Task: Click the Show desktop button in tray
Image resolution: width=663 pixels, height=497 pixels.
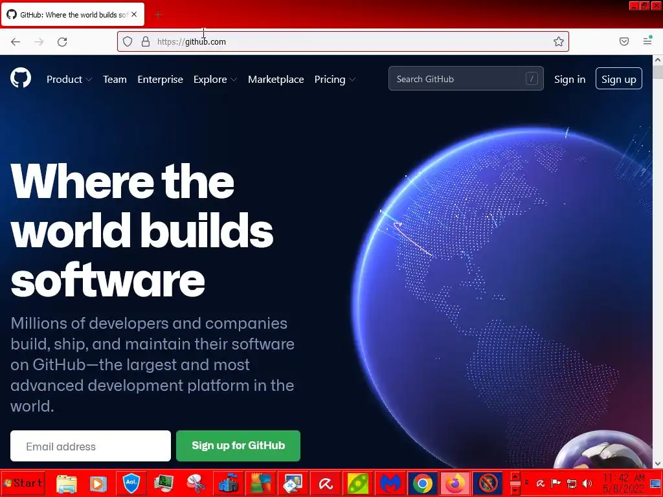Action: (655, 483)
